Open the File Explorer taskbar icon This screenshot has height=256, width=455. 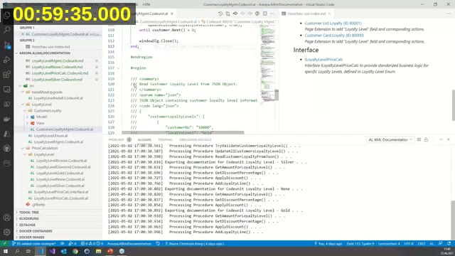(98, 251)
